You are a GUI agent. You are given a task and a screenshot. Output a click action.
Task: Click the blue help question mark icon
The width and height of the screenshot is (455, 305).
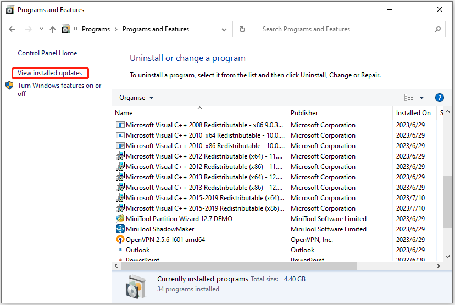(439, 98)
